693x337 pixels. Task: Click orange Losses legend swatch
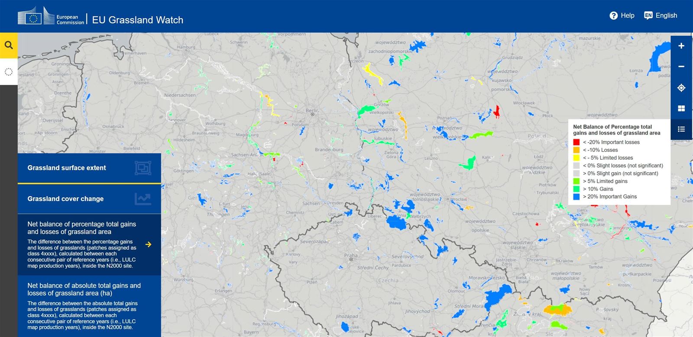click(x=576, y=150)
